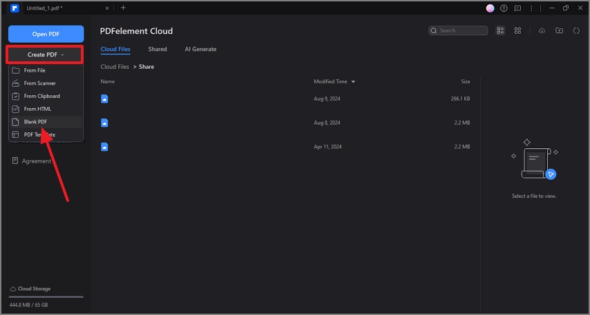Click the Apr 11, 2024 date cell

[327, 147]
